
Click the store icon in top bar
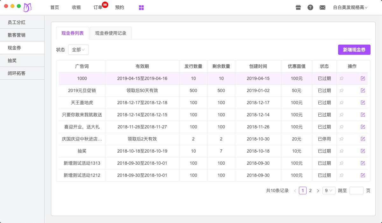click(x=298, y=7)
